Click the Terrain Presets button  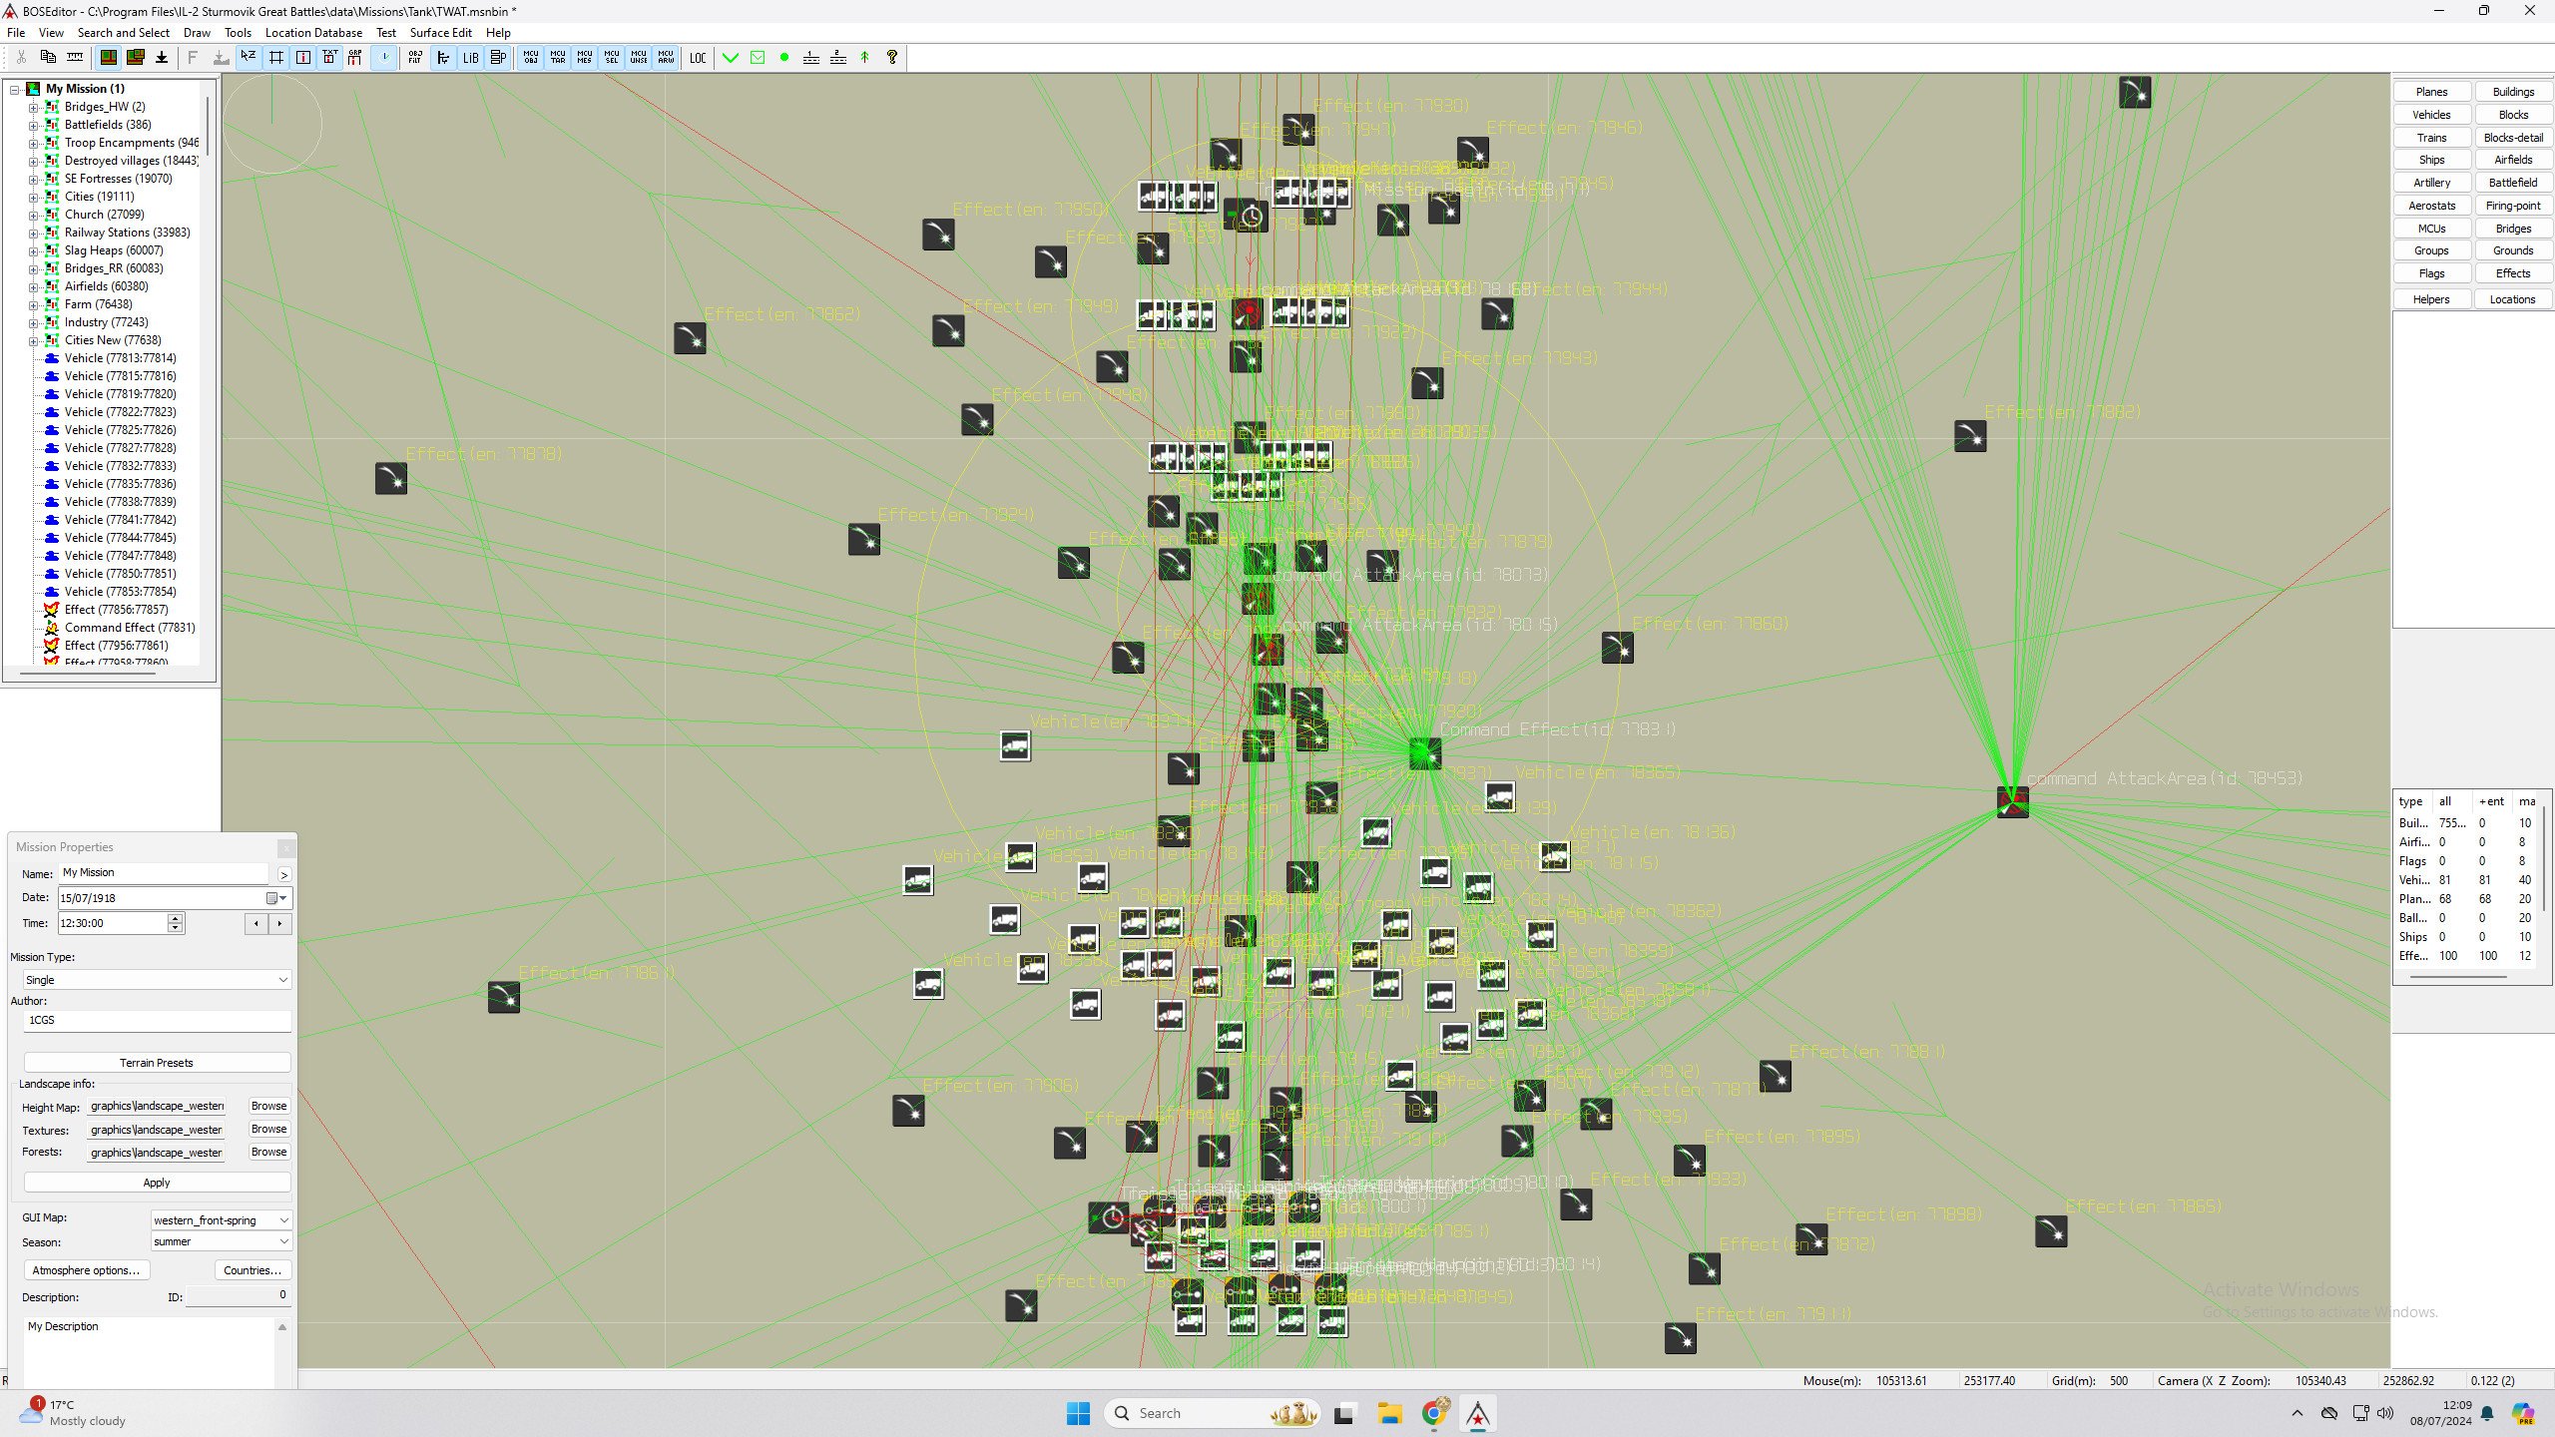click(157, 1063)
